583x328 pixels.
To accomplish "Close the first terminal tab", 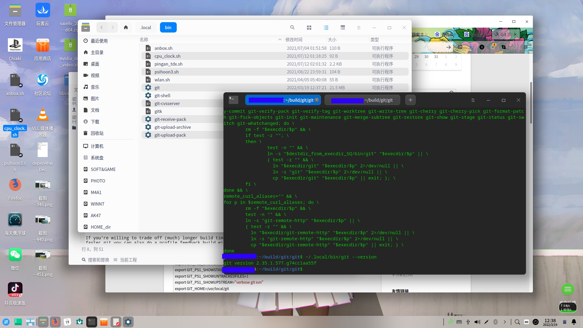I will [x=317, y=100].
